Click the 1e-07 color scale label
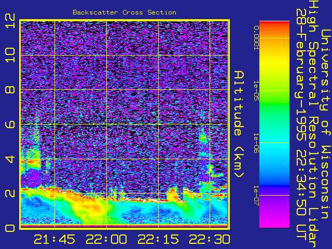The width and height of the screenshot is (332, 249). click(256, 195)
